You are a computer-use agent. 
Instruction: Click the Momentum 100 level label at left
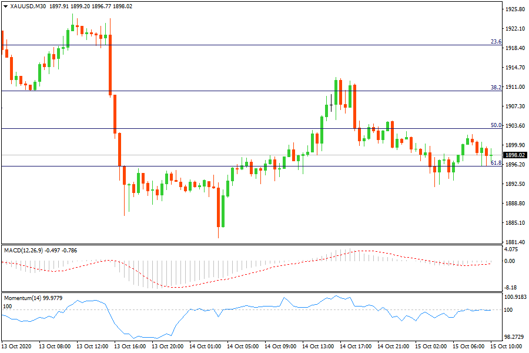tap(7, 307)
